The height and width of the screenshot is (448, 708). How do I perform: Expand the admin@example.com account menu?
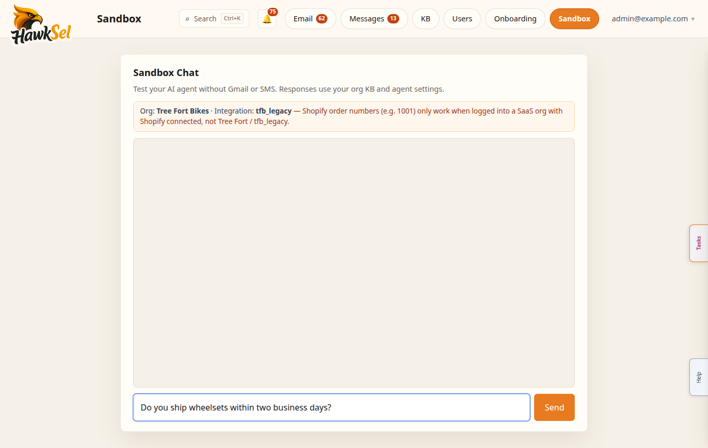[x=653, y=19]
